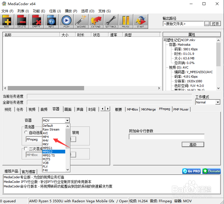Switch to the 官方博客 tab
Screen dimensions: 224x204
pyautogui.click(x=29, y=172)
